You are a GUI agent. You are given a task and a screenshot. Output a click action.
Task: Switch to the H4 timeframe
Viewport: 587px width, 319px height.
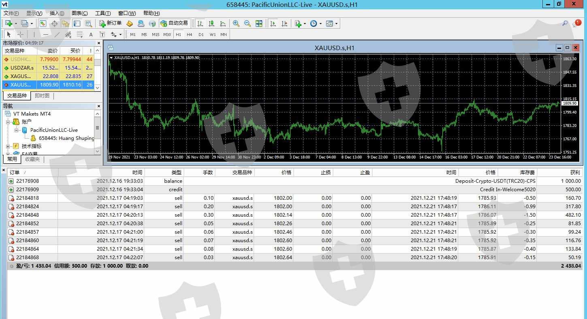pyautogui.click(x=189, y=35)
